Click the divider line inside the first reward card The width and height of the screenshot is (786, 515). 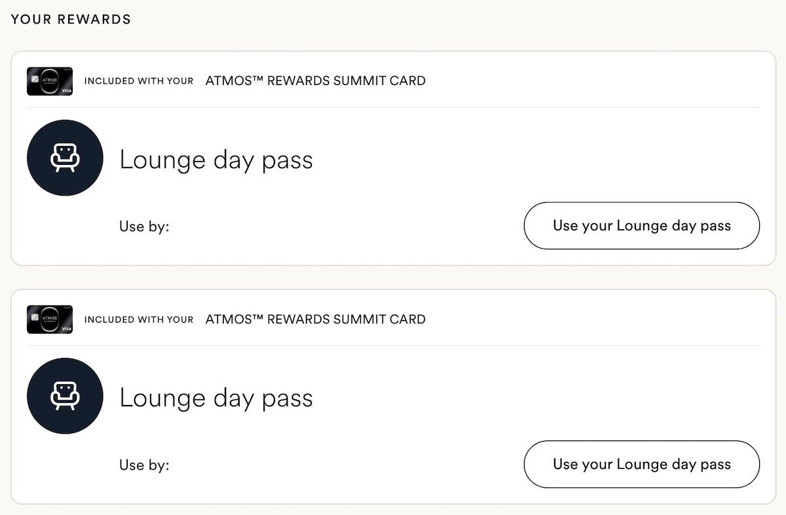(393, 107)
